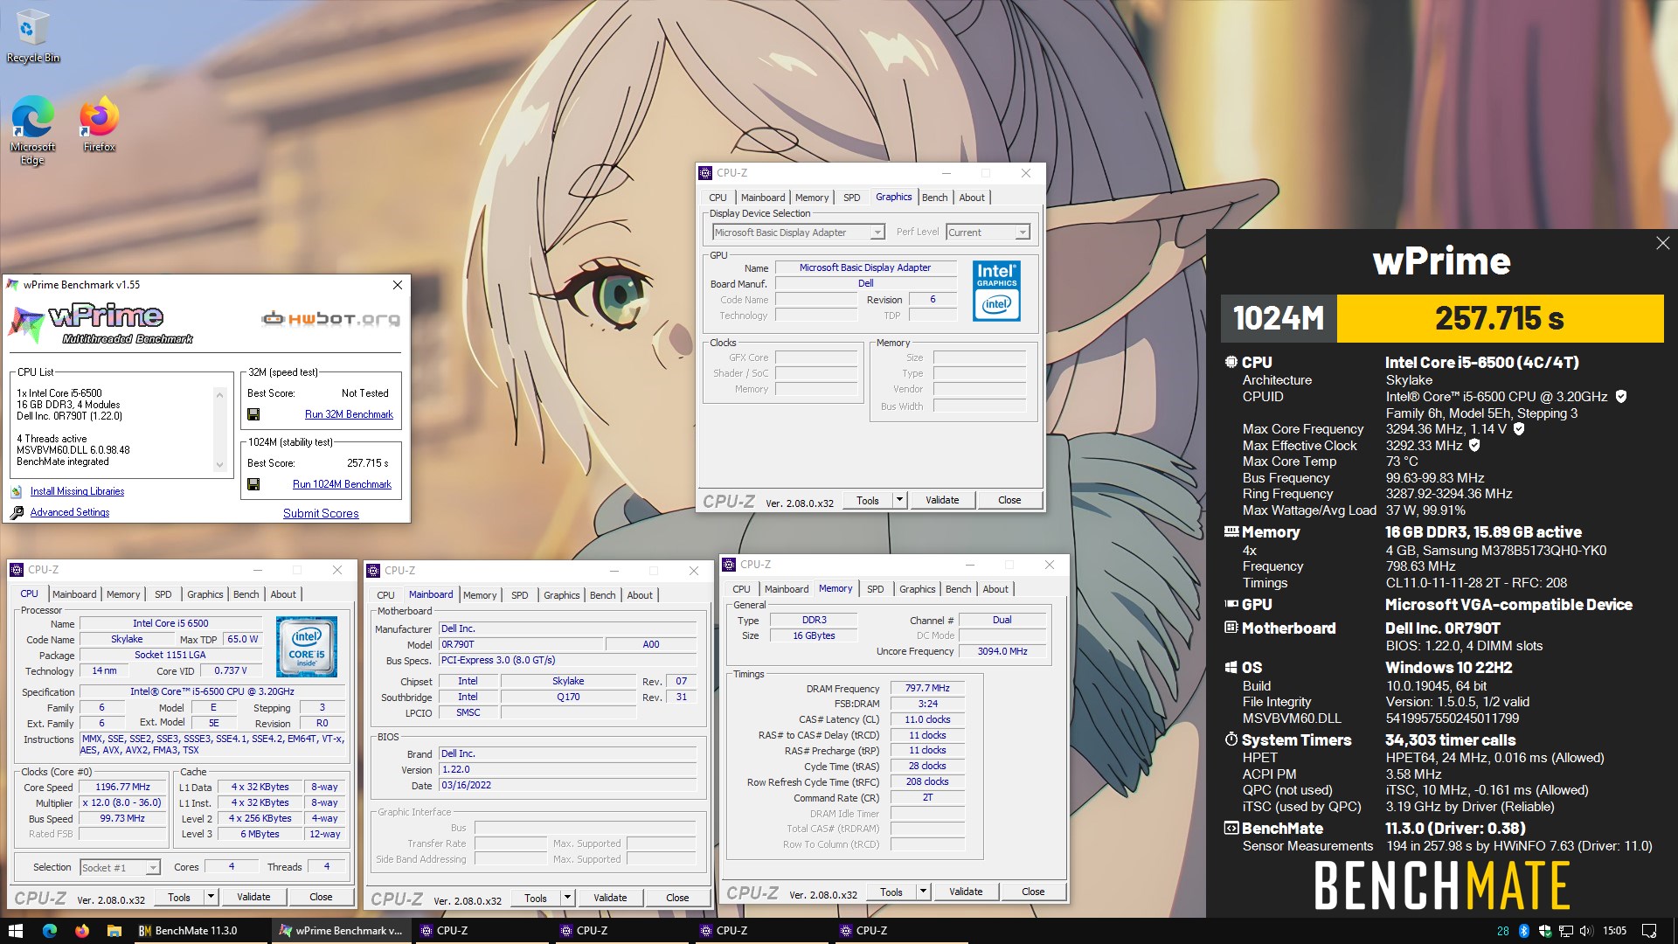The height and width of the screenshot is (944, 1678).
Task: Click the Intel Graphics logo in CPU-Z
Action: (x=996, y=291)
